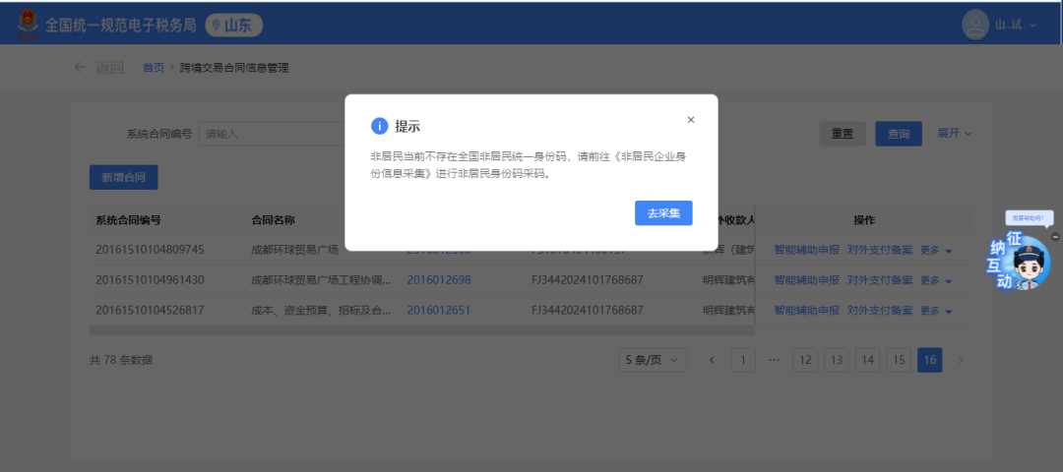Click the 系统合同编号 column header

128,221
